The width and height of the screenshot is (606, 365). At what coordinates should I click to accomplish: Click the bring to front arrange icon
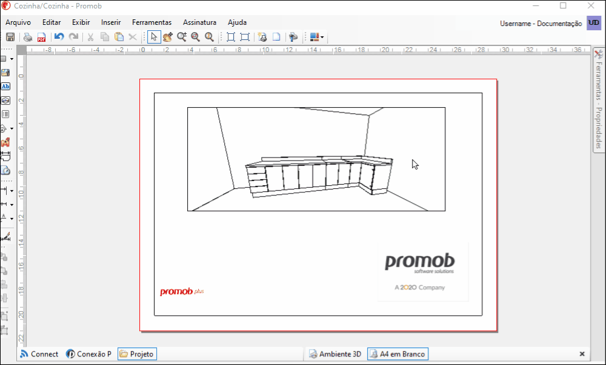[x=4, y=257]
